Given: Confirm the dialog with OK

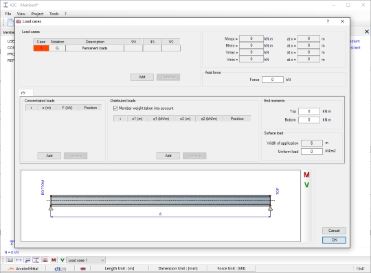Looking at the screenshot, I should pyautogui.click(x=334, y=240).
